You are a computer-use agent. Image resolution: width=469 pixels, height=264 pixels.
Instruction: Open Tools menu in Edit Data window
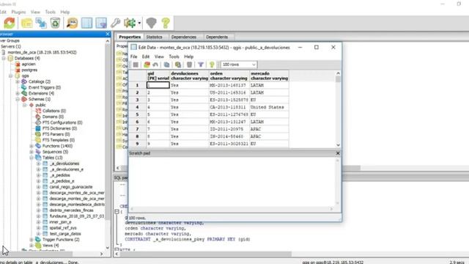[174, 56]
